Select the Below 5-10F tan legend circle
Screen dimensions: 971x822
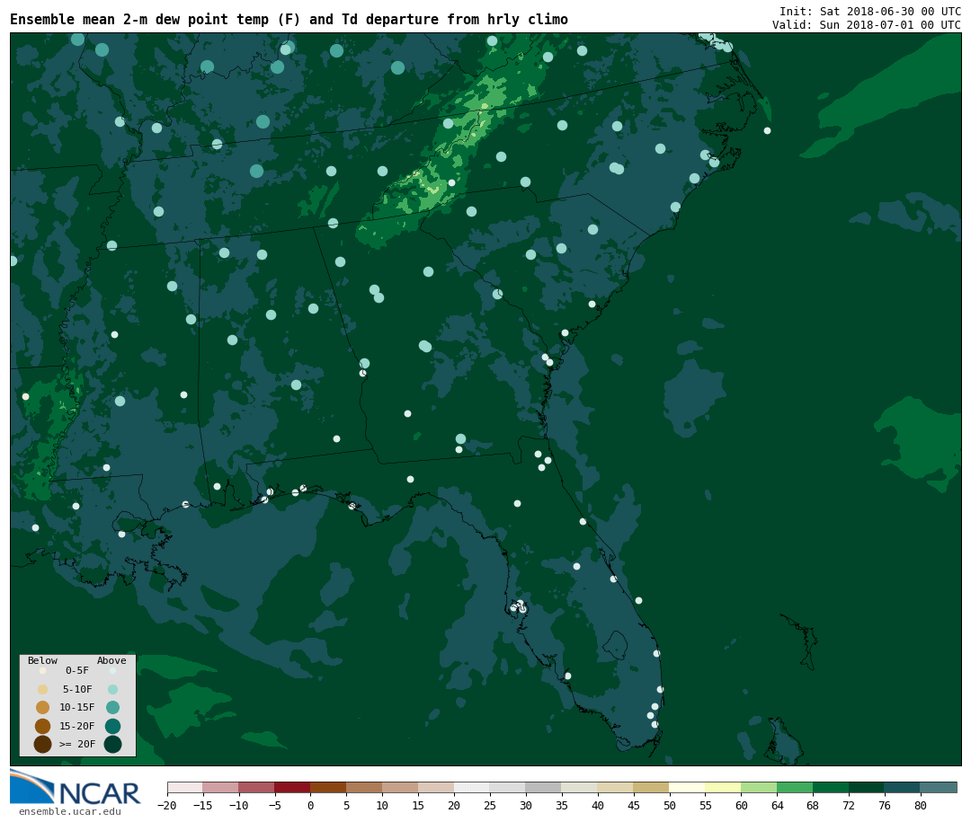pos(43,690)
